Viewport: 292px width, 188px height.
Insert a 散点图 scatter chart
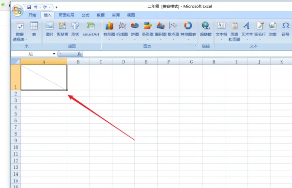coord(173,31)
